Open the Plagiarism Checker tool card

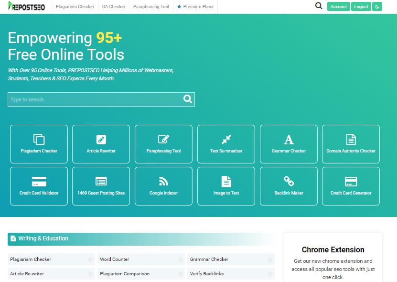click(39, 144)
